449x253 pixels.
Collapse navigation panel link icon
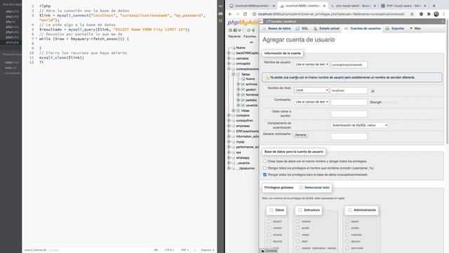251,42
